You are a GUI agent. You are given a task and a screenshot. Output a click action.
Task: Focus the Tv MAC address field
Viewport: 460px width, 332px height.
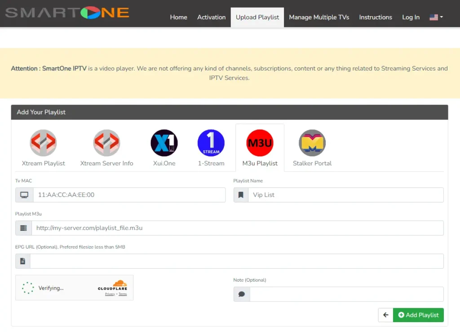(128, 195)
